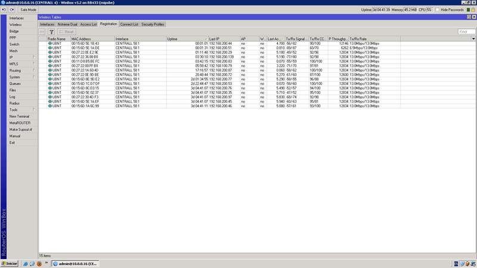477x268 pixels.
Task: Select the IP cell '192.168.200.45'
Action: (221, 101)
